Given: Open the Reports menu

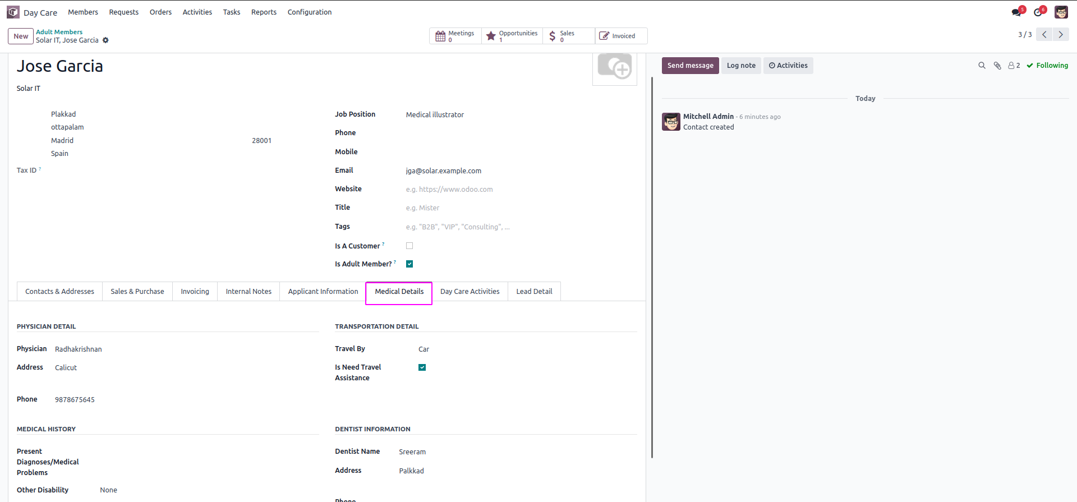Looking at the screenshot, I should click(x=264, y=12).
